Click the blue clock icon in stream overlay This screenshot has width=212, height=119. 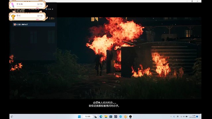(46, 9)
